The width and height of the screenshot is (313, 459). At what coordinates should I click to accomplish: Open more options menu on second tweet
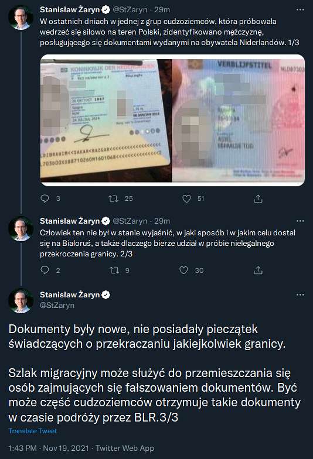point(300,221)
